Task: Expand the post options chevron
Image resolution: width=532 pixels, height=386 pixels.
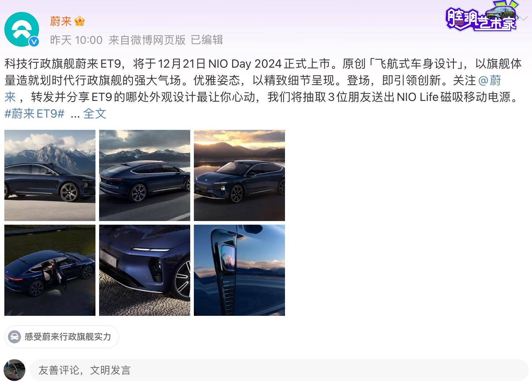Action: tap(523, 18)
